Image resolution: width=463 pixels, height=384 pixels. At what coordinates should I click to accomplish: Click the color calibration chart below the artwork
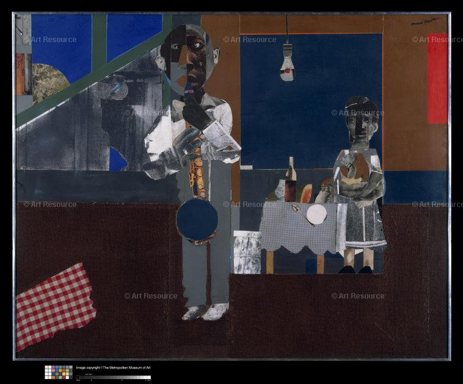59,372
